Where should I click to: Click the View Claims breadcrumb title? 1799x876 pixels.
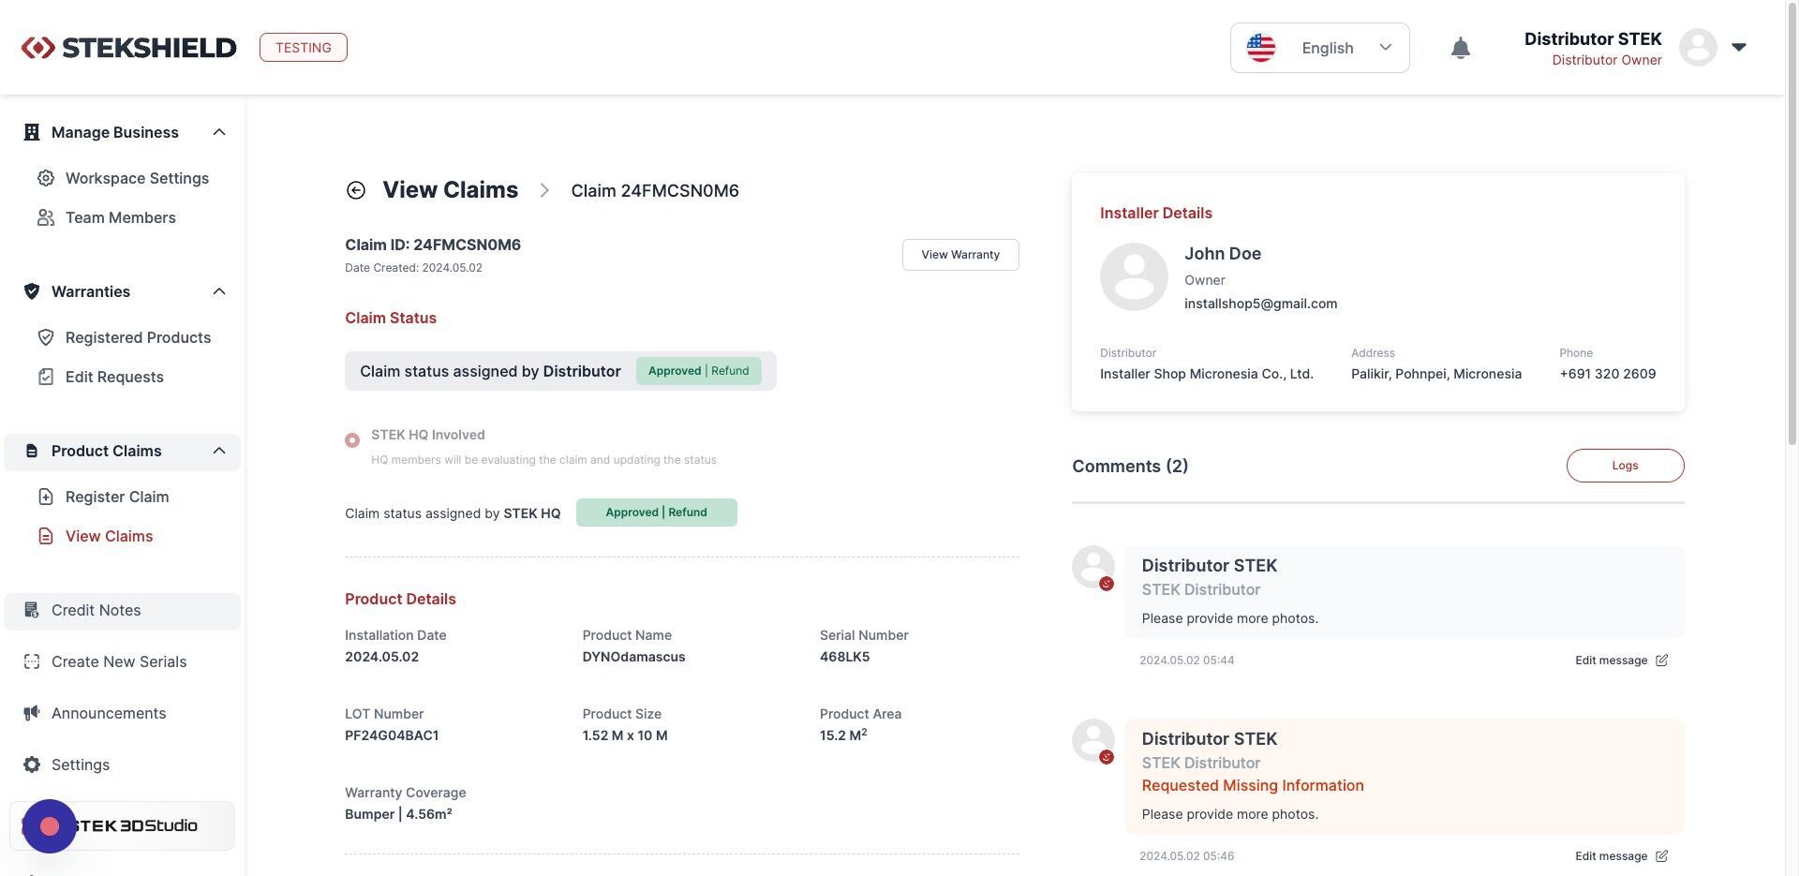[x=450, y=190]
